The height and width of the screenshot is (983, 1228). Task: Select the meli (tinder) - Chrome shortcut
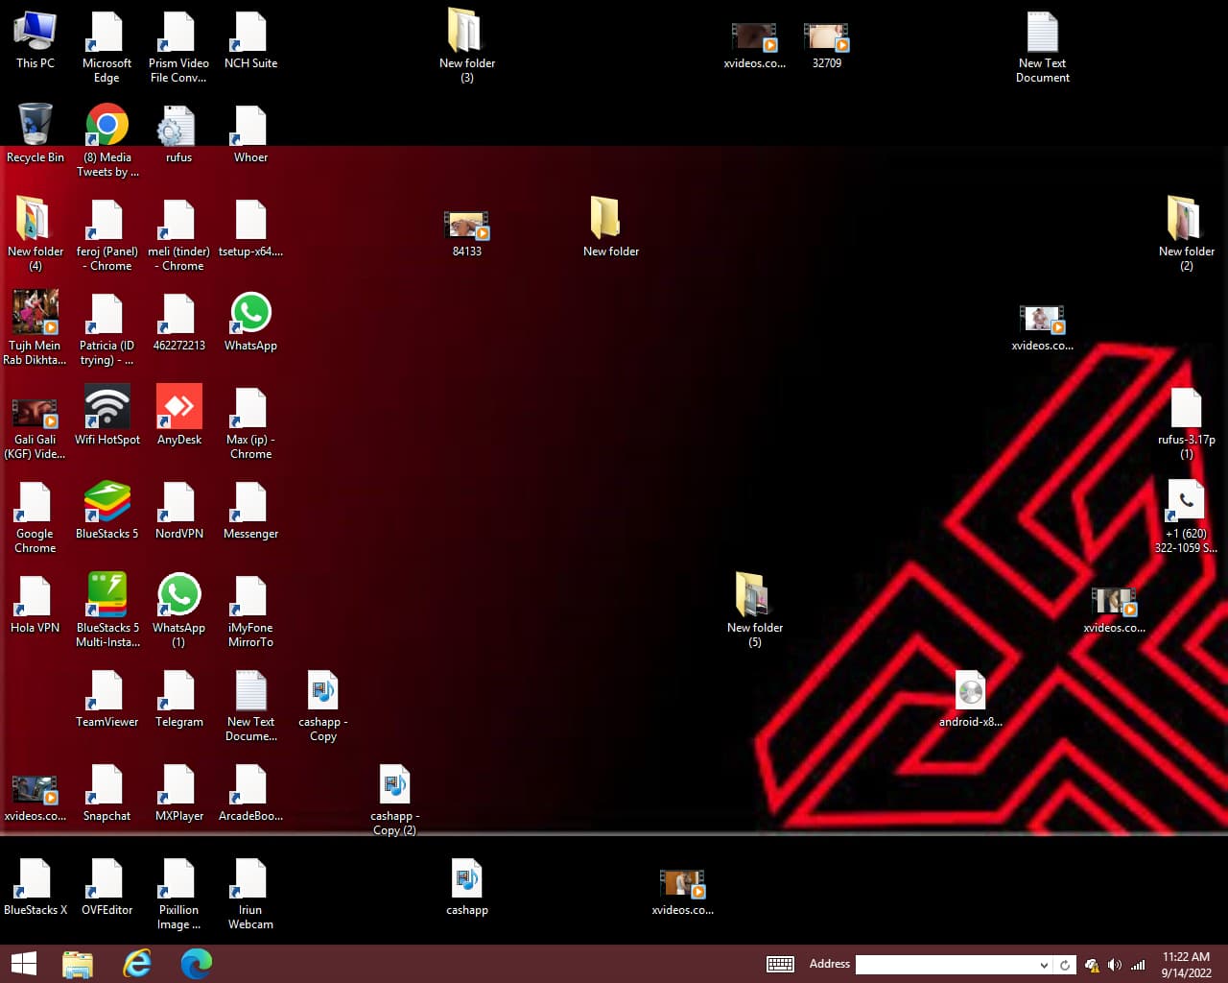point(178,235)
